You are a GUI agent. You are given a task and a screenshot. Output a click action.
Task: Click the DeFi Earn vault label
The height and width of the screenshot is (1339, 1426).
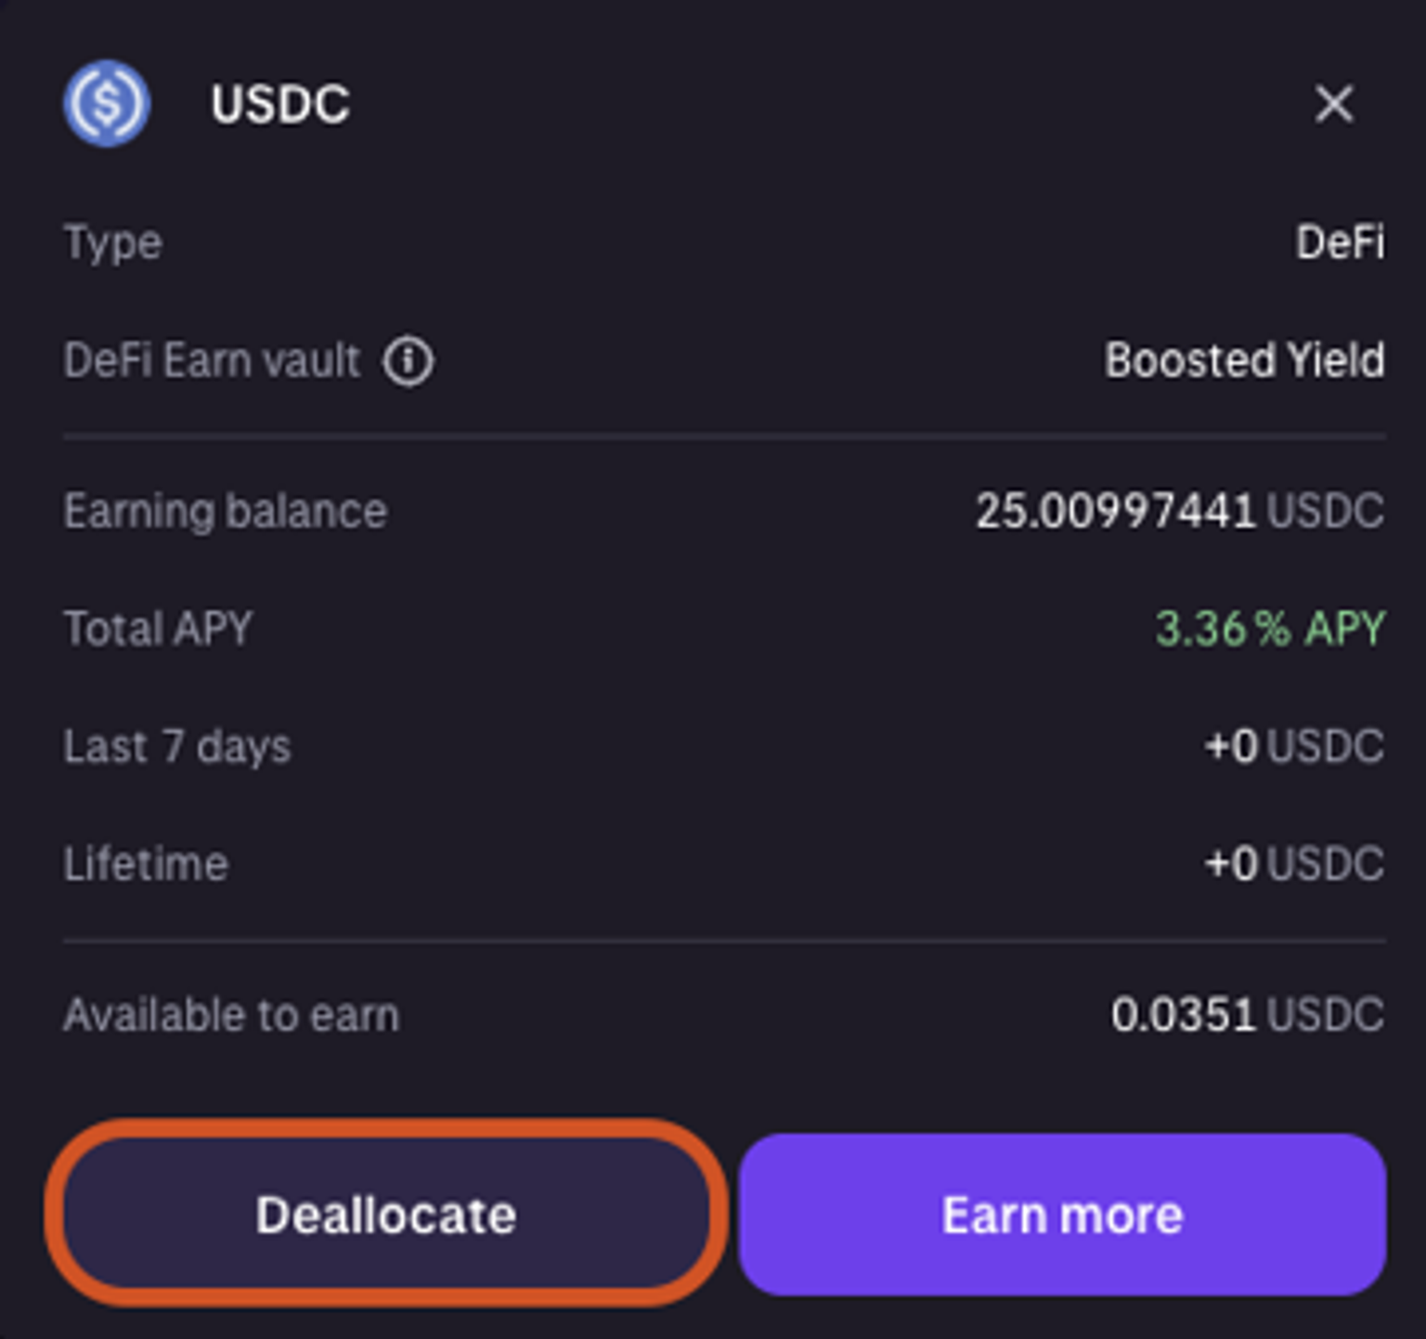coord(212,360)
